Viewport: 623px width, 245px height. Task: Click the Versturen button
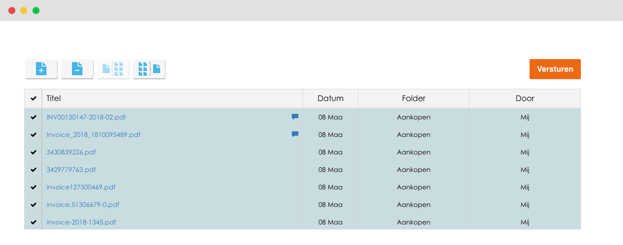[x=555, y=69]
